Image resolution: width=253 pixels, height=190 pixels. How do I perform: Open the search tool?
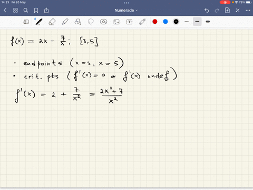pos(26,11)
